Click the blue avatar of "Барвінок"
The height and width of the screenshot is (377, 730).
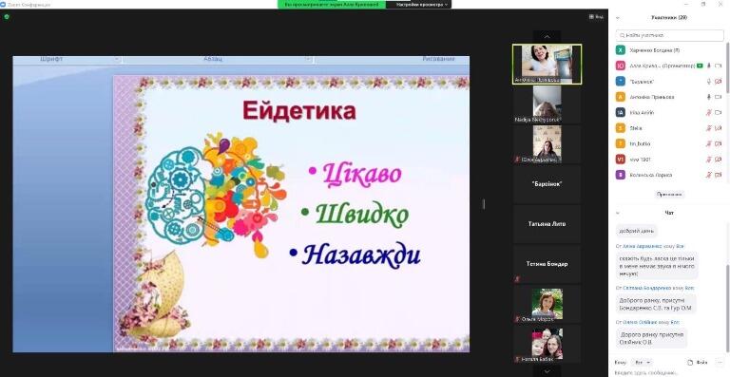point(620,82)
